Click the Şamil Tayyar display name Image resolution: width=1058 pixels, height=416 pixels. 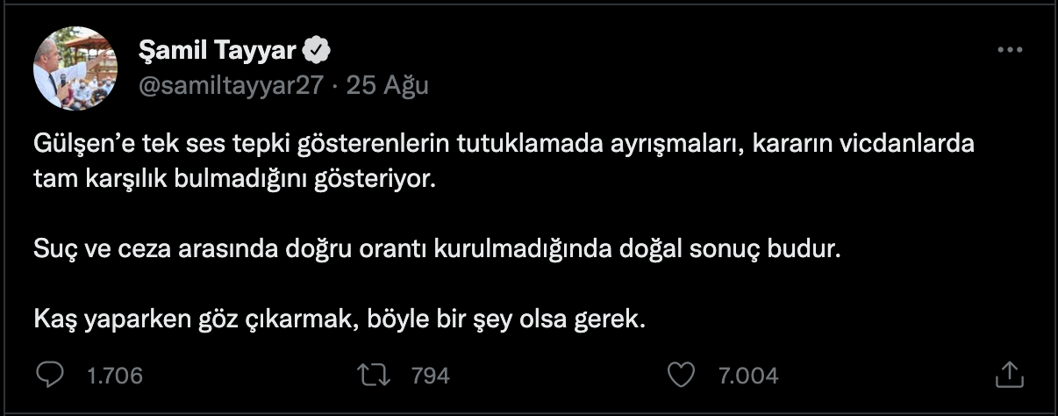(x=218, y=51)
